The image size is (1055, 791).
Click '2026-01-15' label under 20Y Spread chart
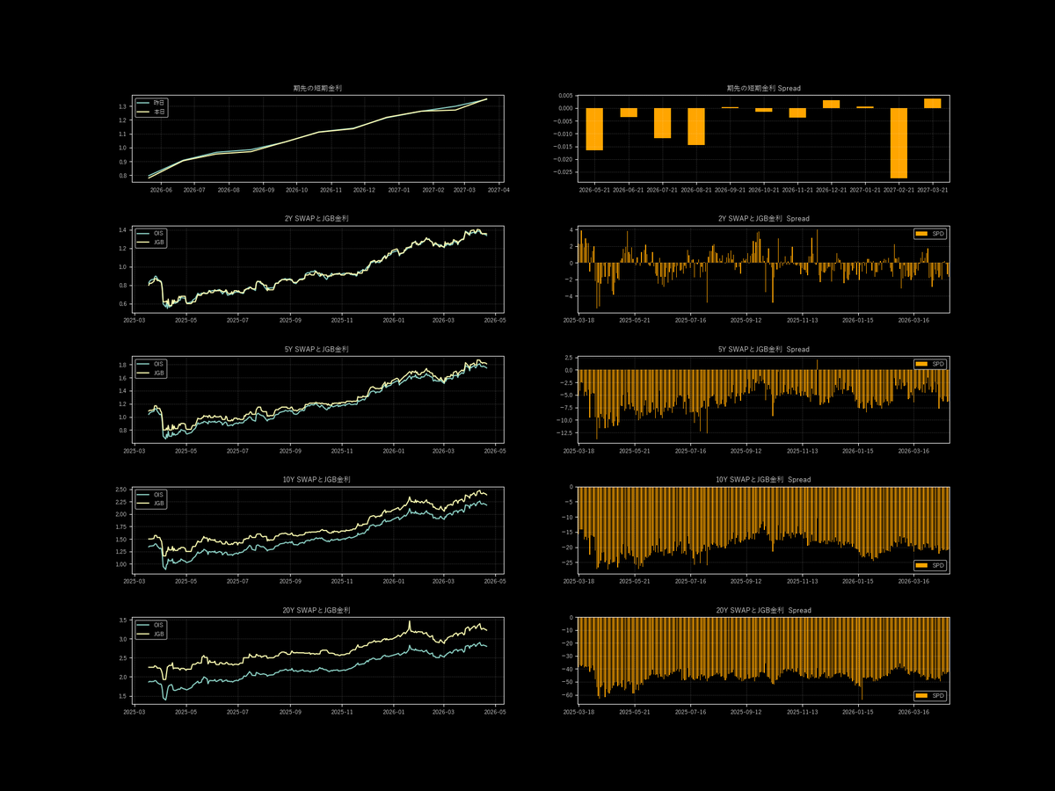(x=858, y=712)
